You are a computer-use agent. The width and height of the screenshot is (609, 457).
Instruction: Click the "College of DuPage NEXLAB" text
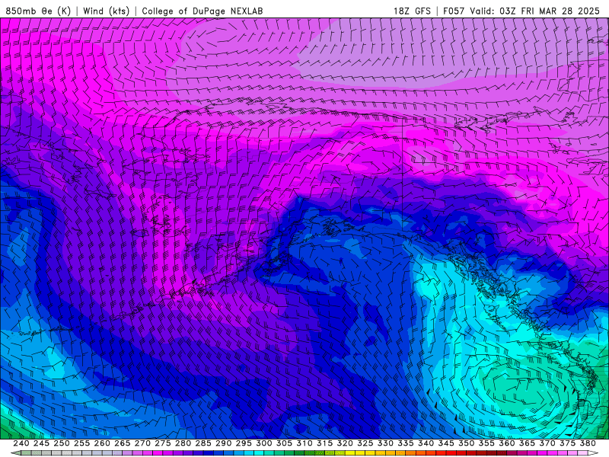point(202,11)
